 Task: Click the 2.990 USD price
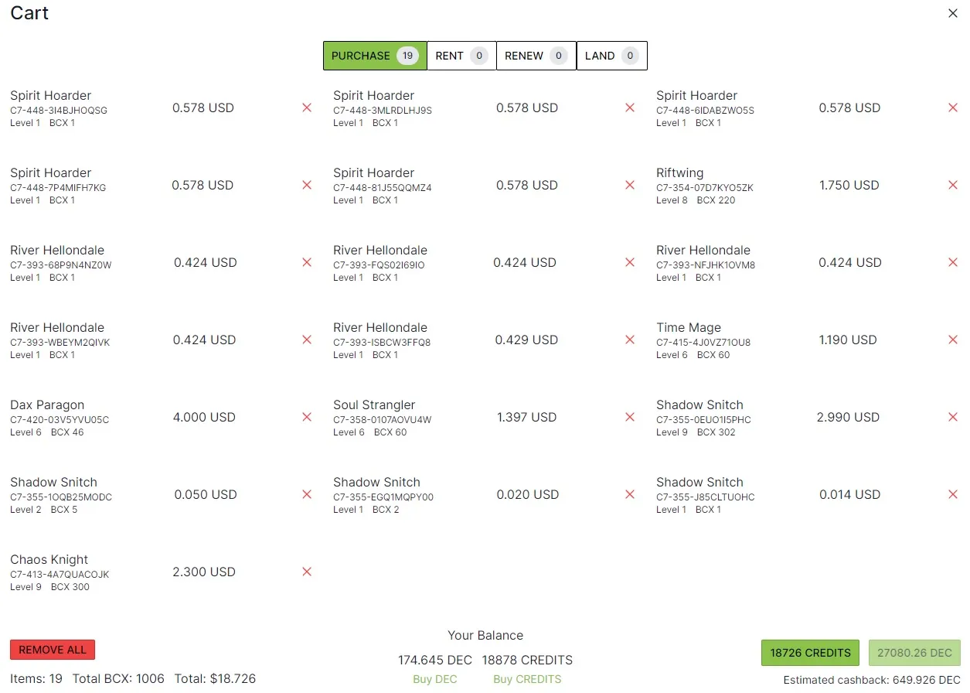pyautogui.click(x=848, y=417)
